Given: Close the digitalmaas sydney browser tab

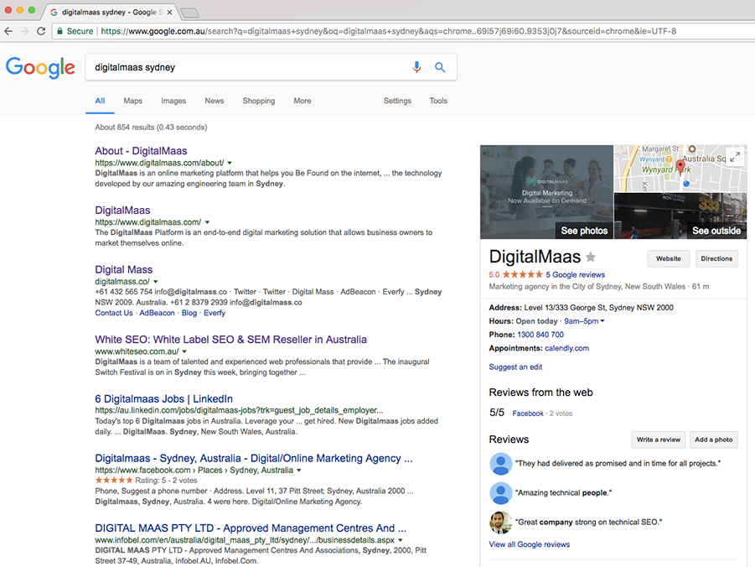Looking at the screenshot, I should pyautogui.click(x=169, y=12).
